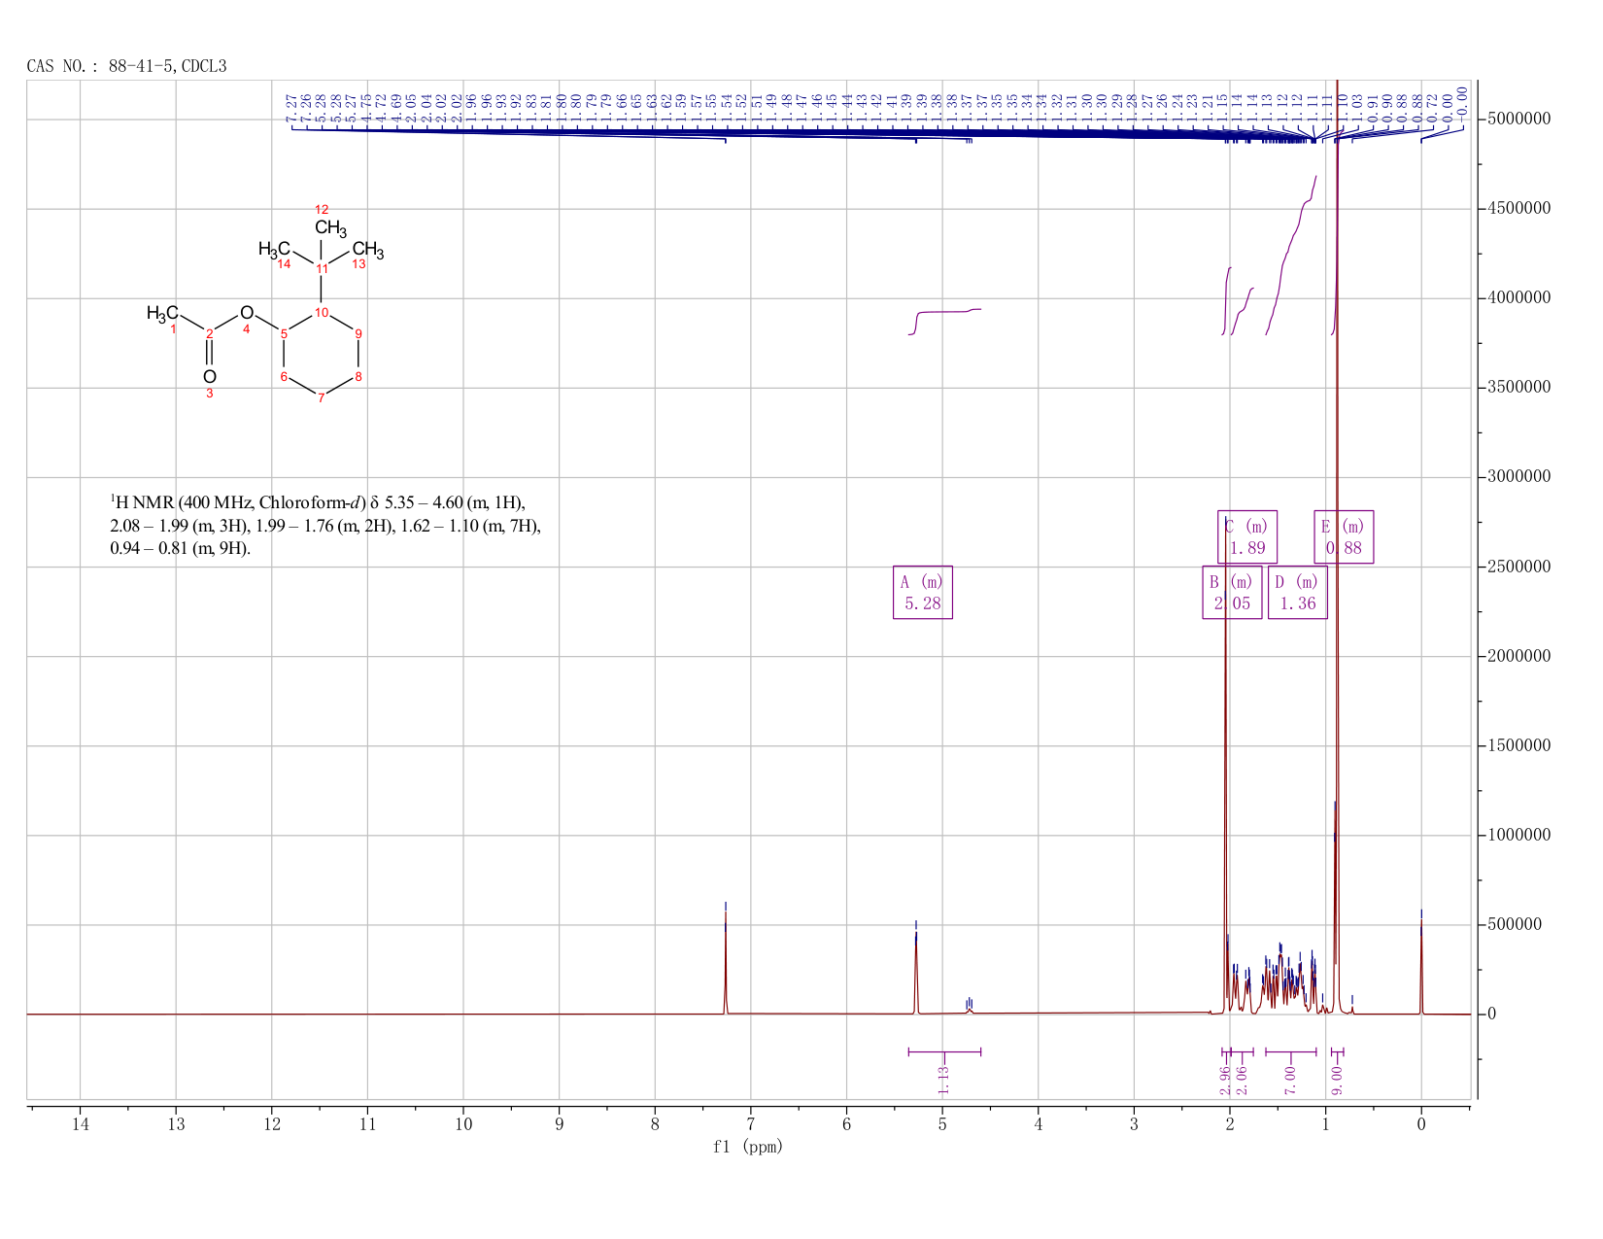Click CH3 group labeled 12 in structure

[330, 228]
